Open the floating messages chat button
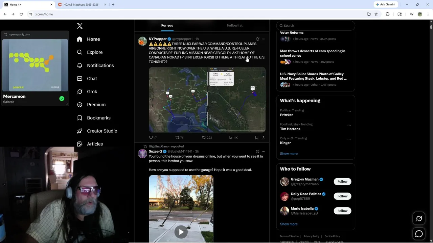The height and width of the screenshot is (243, 433). (x=419, y=234)
